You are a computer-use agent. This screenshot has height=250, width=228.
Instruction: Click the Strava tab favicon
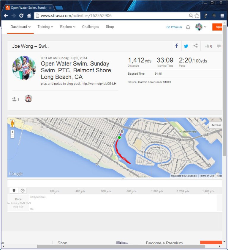click(x=7, y=8)
